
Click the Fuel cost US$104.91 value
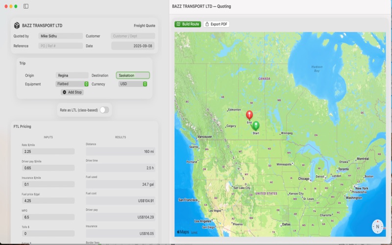pyautogui.click(x=121, y=201)
